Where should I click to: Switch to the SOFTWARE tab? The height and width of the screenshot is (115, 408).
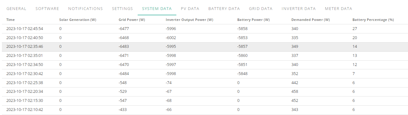[x=47, y=9]
